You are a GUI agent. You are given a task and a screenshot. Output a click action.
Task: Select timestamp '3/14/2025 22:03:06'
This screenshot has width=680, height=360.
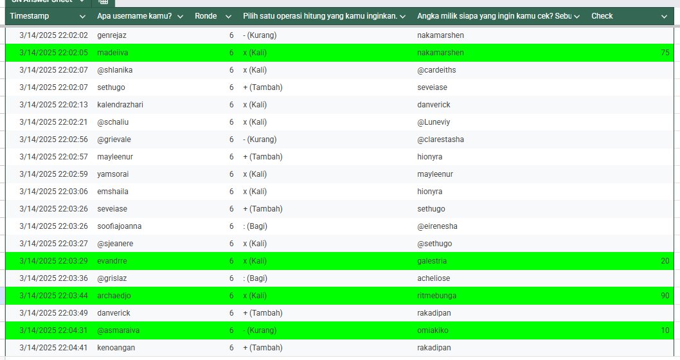[53, 192]
